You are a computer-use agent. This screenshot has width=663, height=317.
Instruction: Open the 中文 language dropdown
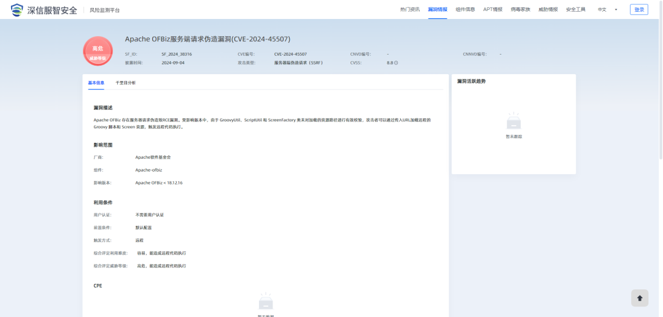click(607, 10)
